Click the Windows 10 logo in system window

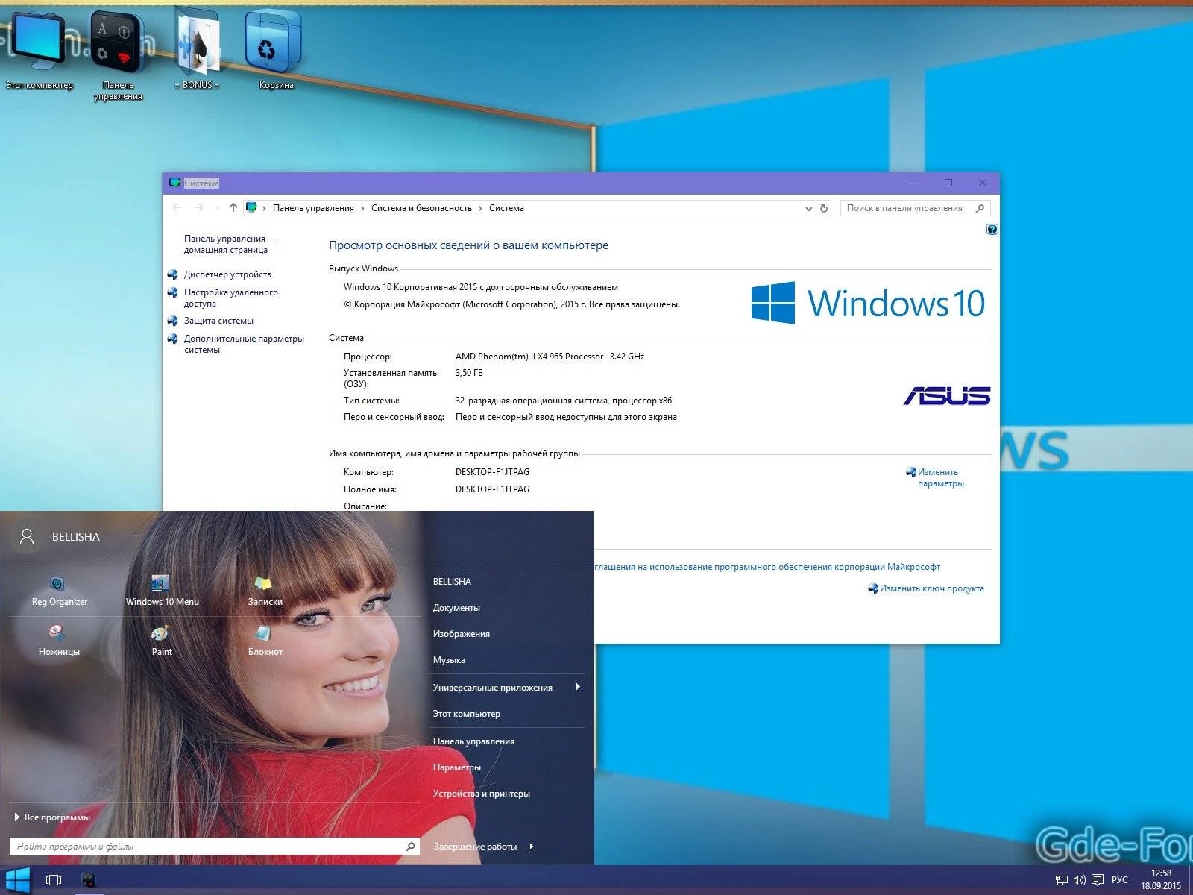tap(868, 303)
